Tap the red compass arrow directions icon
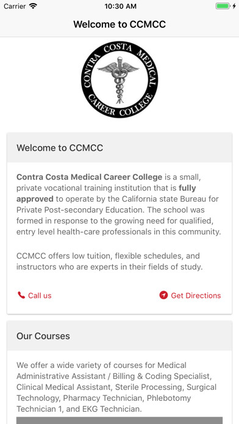 (163, 295)
